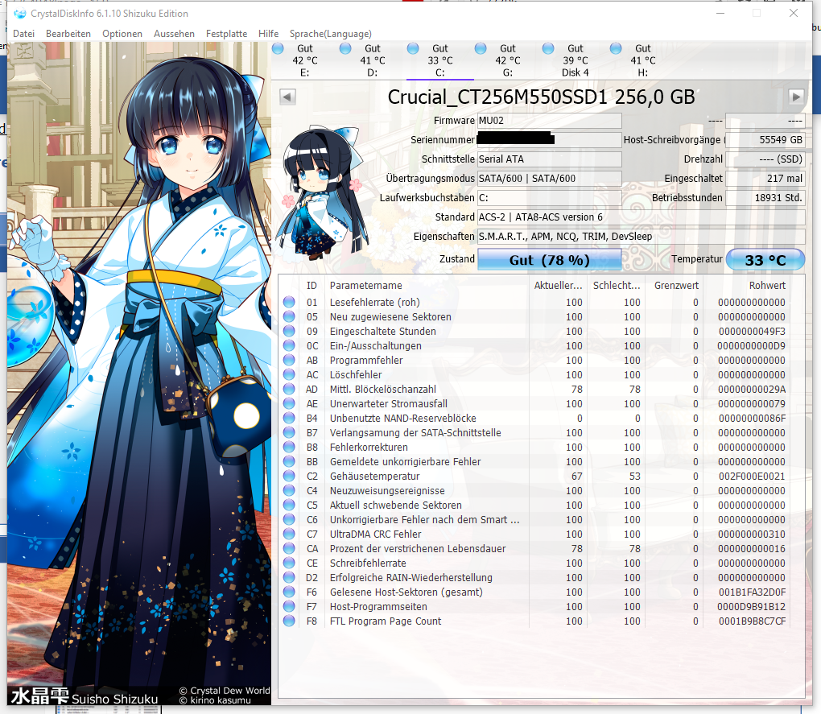Click the status icon for UltraDMA CRC Fehler
Viewport: 821px width, 714px height.
point(288,534)
